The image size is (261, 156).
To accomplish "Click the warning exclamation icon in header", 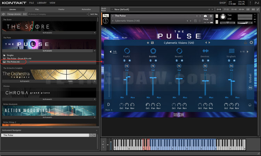I will 250,3.
